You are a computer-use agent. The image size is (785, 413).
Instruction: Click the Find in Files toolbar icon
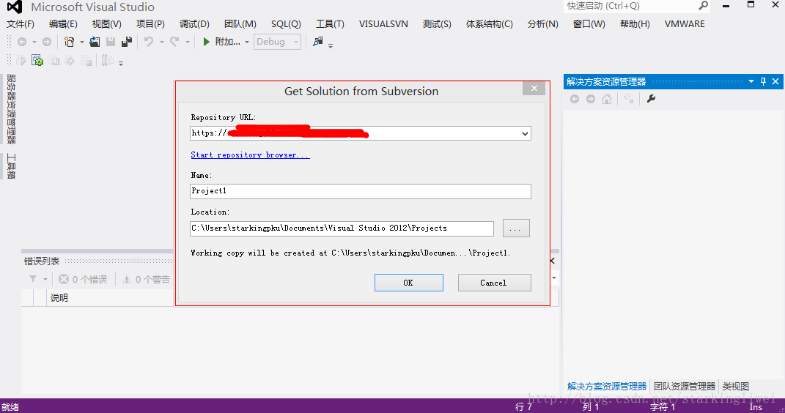(x=318, y=42)
